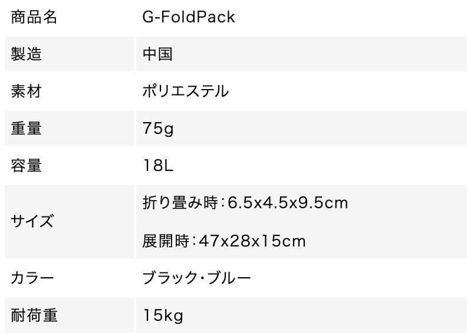Click the 折り畳み時 text
The height and width of the screenshot is (335, 467).
coord(179,203)
